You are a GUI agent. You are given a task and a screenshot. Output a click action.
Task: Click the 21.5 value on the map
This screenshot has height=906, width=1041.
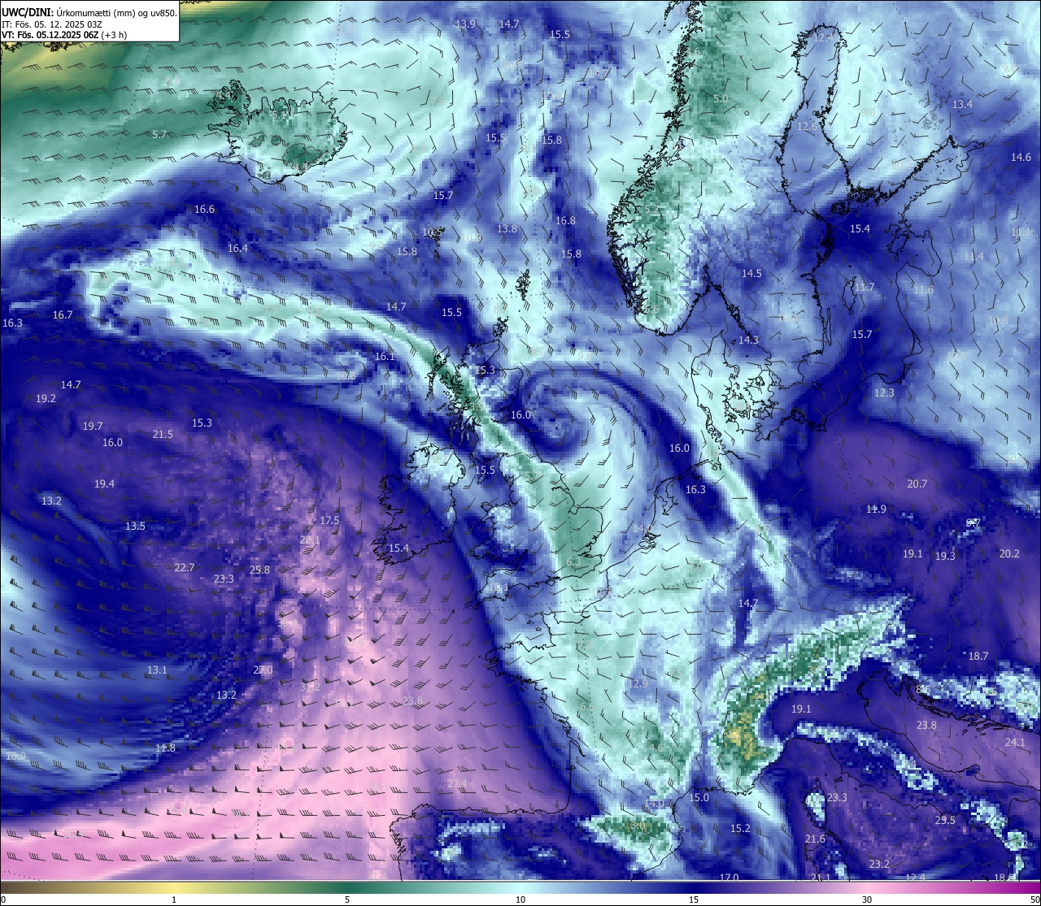click(x=163, y=435)
